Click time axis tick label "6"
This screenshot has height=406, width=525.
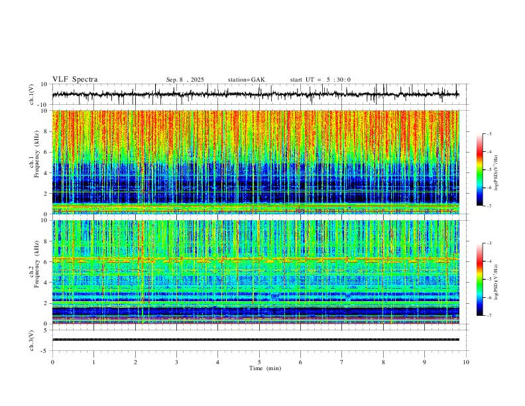click(x=300, y=362)
